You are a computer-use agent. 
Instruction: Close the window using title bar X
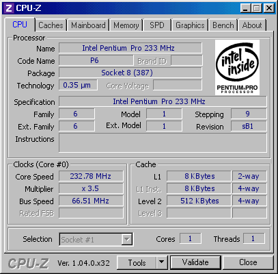(x=269, y=8)
